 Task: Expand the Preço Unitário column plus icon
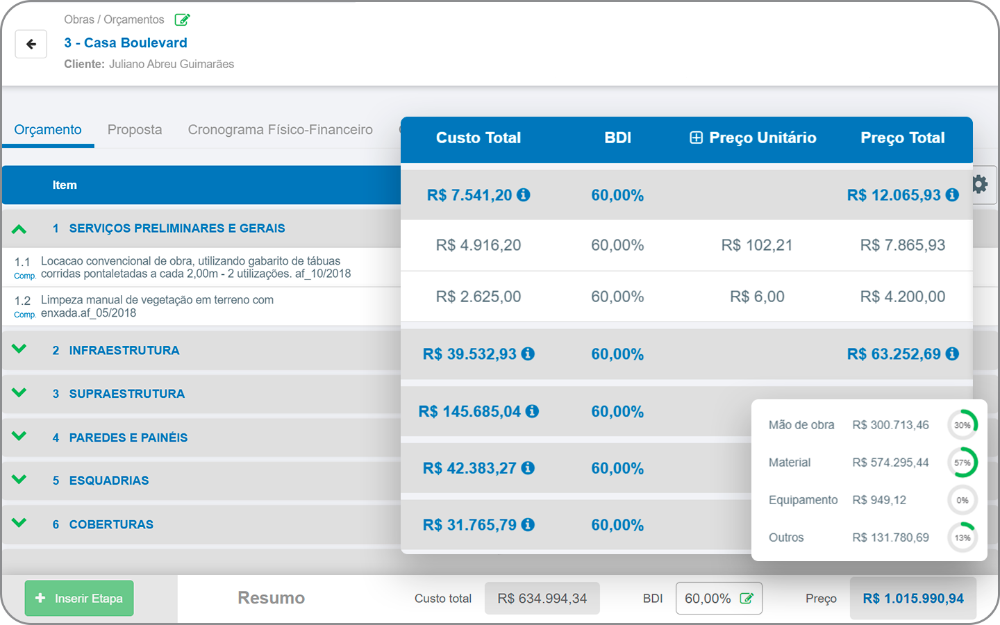coord(696,137)
